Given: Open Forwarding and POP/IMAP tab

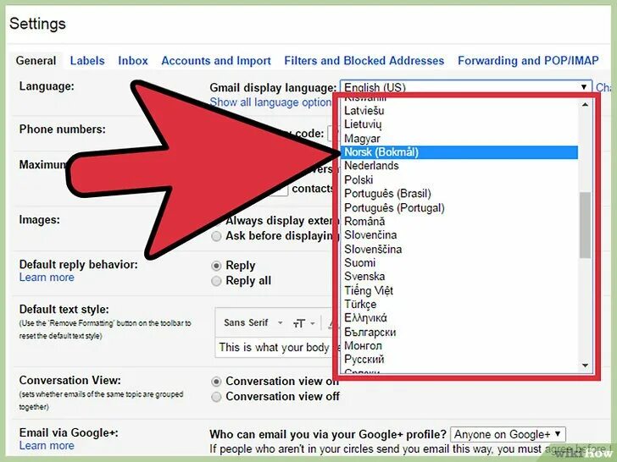Looking at the screenshot, I should (x=528, y=61).
